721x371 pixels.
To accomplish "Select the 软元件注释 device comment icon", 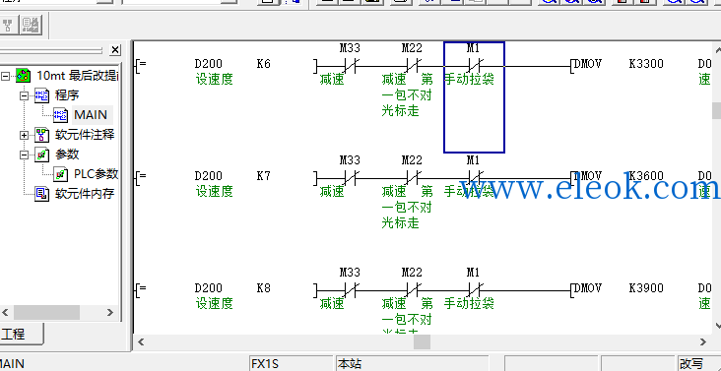I will (x=41, y=135).
